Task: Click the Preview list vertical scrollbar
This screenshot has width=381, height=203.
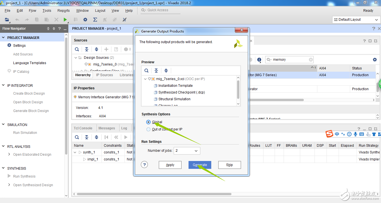Action: (238, 90)
